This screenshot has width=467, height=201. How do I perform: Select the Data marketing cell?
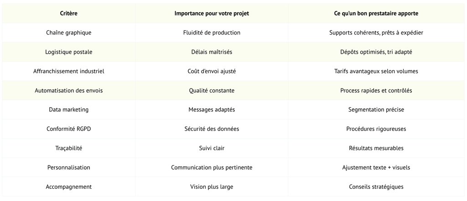pyautogui.click(x=68, y=110)
